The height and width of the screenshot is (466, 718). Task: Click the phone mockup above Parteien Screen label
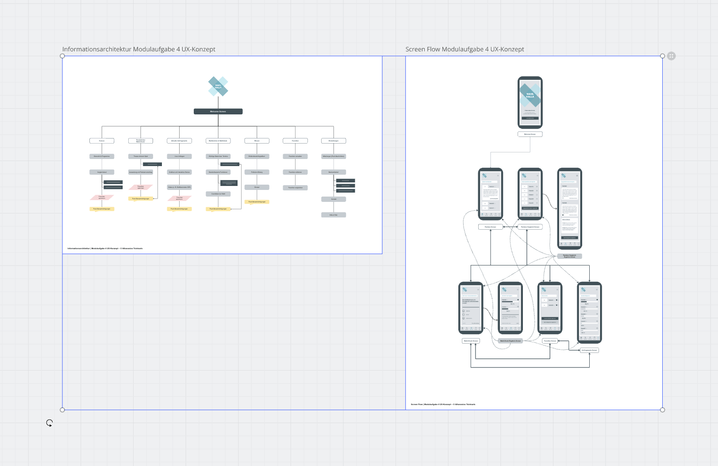pyautogui.click(x=491, y=194)
